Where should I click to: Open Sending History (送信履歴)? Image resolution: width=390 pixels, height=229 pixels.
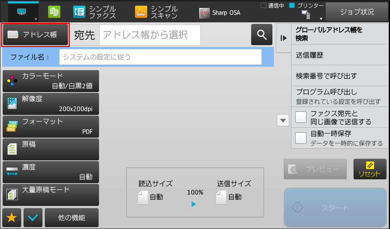point(340,55)
